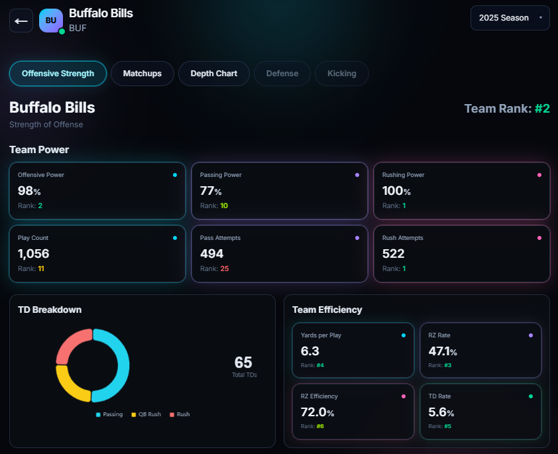Toggle the Rush legend item in TD Breakdown
This screenshot has height=454, width=558.
(180, 414)
